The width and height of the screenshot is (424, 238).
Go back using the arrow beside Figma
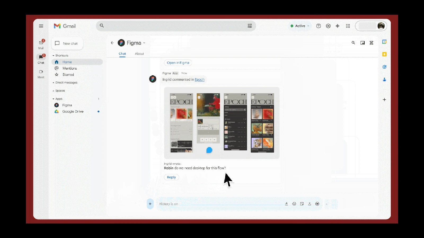point(112,43)
